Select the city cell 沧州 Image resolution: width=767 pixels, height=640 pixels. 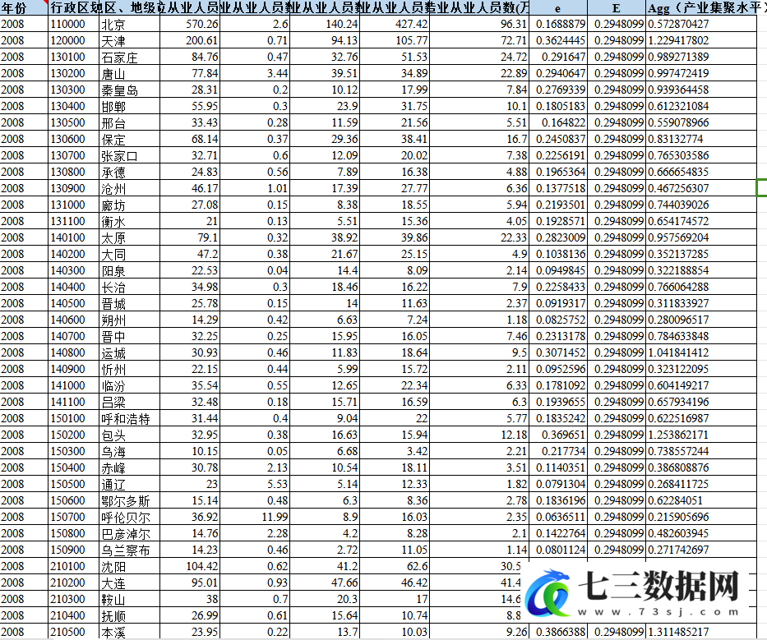(129, 188)
